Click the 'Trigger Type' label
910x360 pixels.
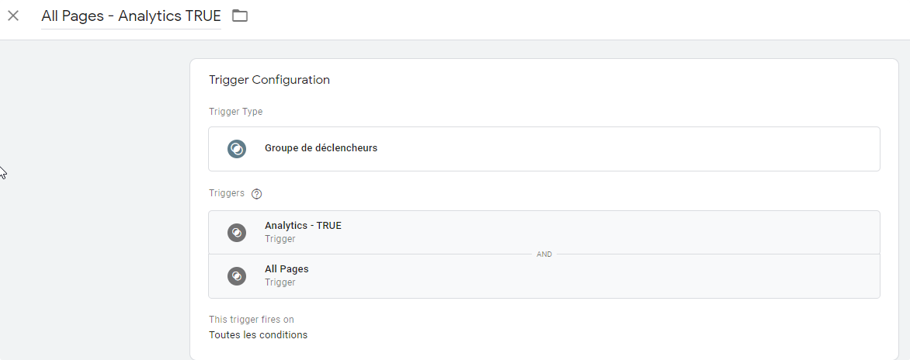click(x=235, y=112)
